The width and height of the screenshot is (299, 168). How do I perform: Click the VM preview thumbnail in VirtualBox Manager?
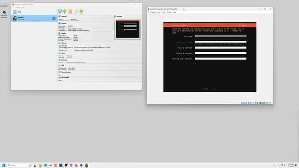click(128, 29)
